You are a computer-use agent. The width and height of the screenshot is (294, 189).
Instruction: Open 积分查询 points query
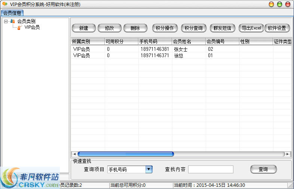pos(193,28)
